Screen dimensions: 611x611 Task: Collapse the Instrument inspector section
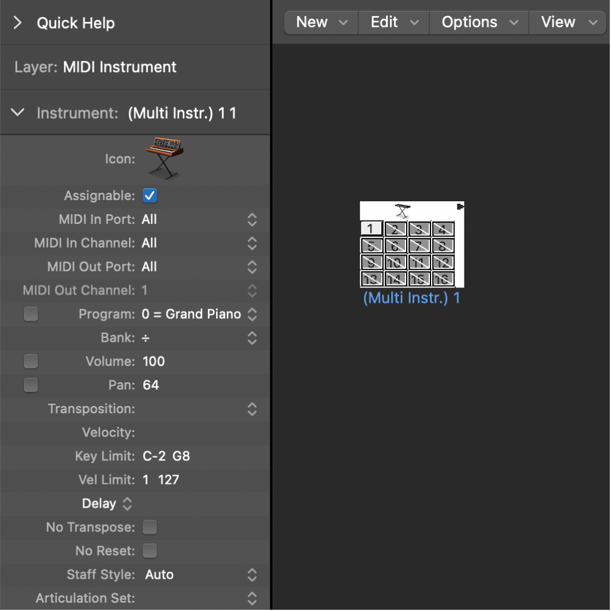(17, 112)
